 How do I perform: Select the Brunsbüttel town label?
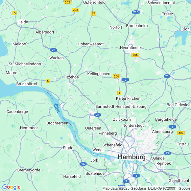[27, 84]
